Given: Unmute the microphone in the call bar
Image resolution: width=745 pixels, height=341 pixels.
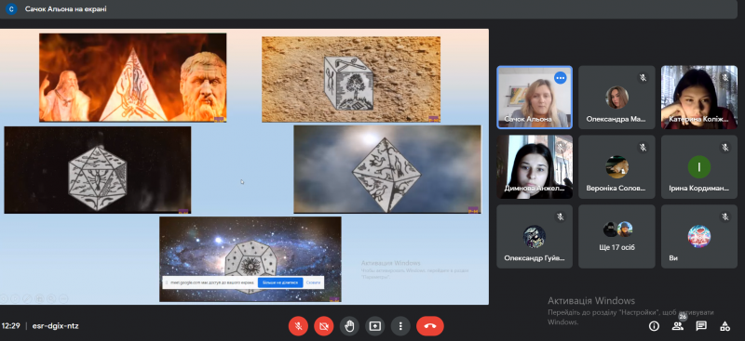Looking at the screenshot, I should [299, 326].
